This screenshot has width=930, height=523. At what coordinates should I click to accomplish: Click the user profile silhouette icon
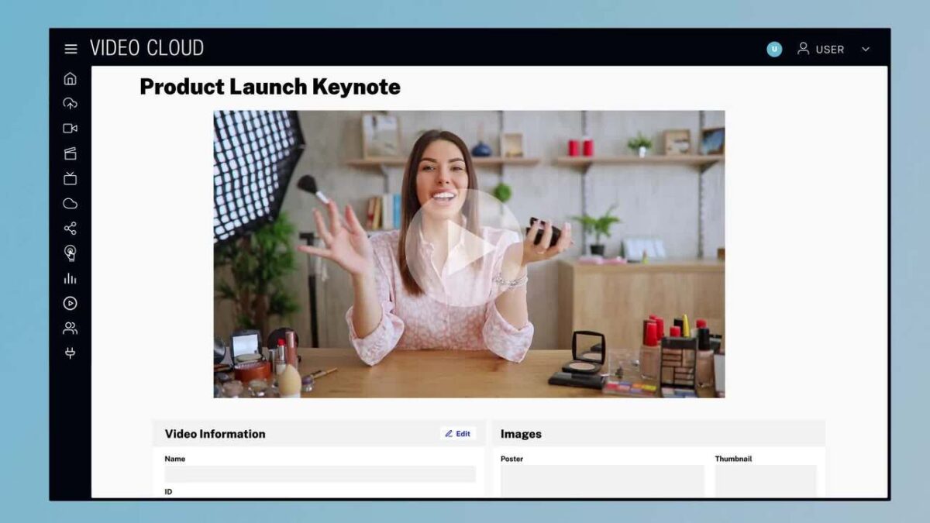804,49
